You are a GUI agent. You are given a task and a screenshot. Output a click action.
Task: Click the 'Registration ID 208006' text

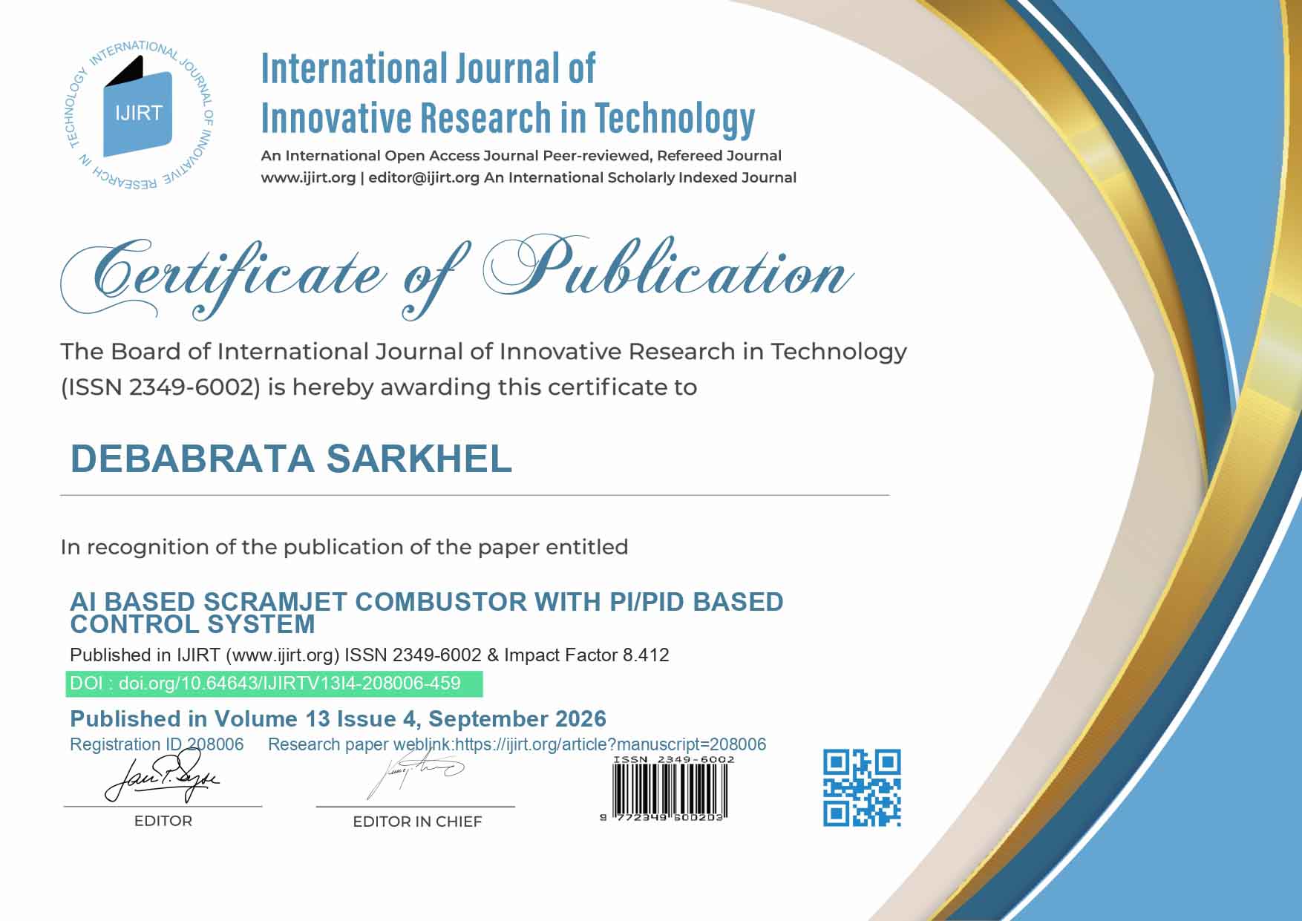pos(157,744)
